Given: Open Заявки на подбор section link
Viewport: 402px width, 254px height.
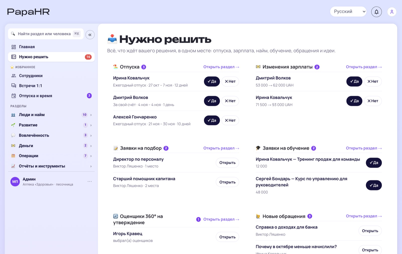Looking at the screenshot, I should pyautogui.click(x=221, y=148).
